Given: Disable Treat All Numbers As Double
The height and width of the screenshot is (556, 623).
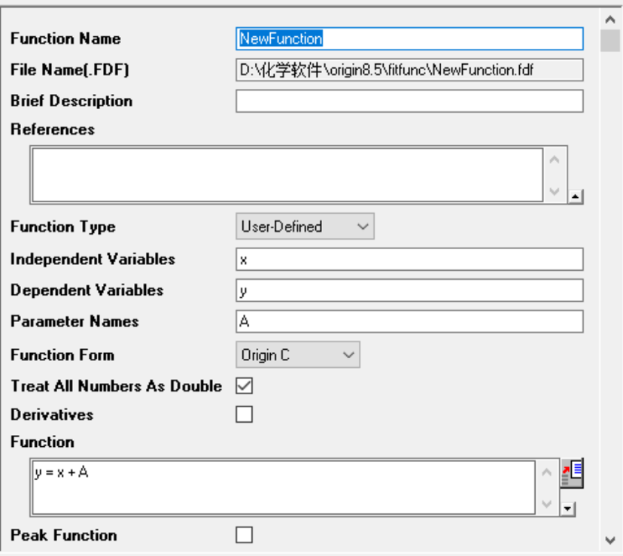Looking at the screenshot, I should click(245, 386).
